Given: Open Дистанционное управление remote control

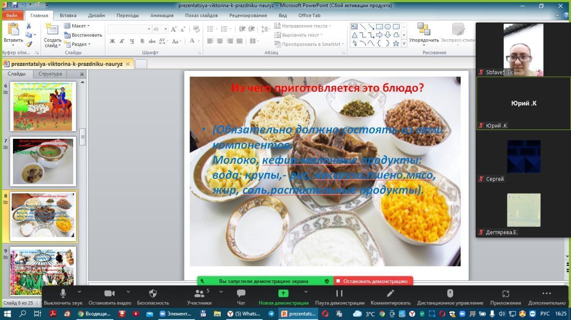Looking at the screenshot, I should 450,293.
